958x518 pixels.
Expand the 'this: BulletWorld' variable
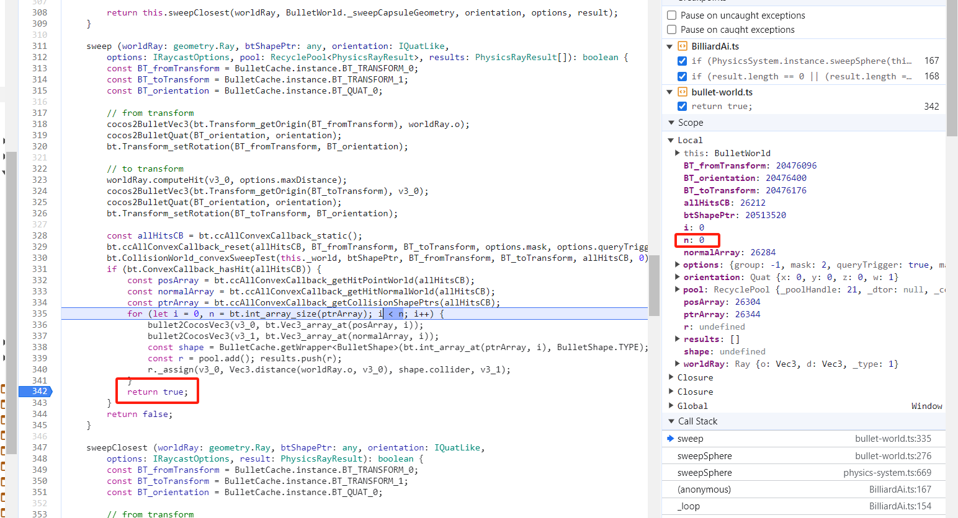click(x=678, y=153)
